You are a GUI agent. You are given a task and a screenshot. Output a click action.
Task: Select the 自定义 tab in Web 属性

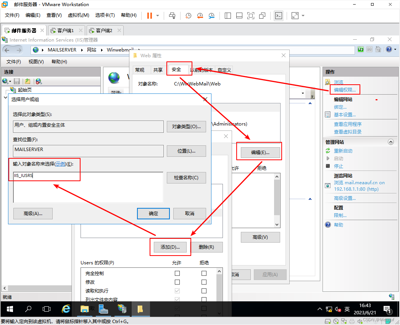pos(224,70)
